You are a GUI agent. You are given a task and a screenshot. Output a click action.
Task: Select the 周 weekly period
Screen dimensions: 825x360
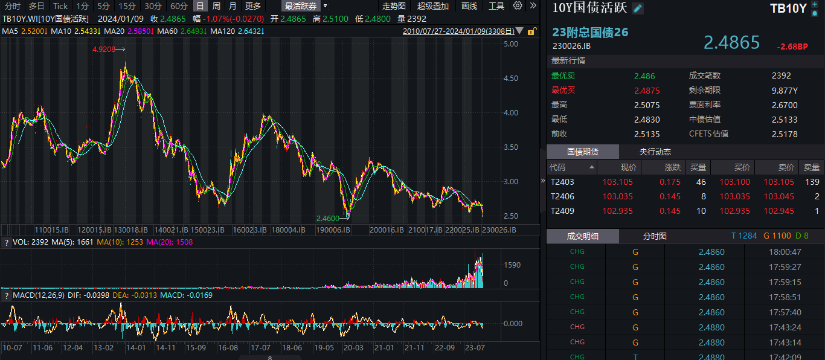[216, 6]
